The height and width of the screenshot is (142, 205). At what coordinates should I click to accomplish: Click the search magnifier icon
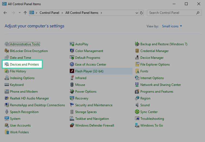click(x=198, y=13)
